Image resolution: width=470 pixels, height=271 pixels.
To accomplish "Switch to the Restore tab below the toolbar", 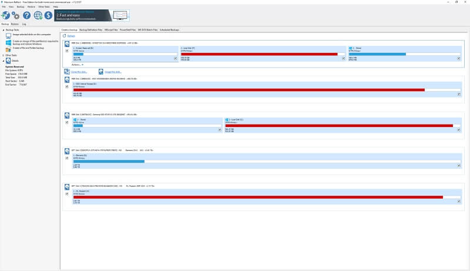I will pos(15,24).
